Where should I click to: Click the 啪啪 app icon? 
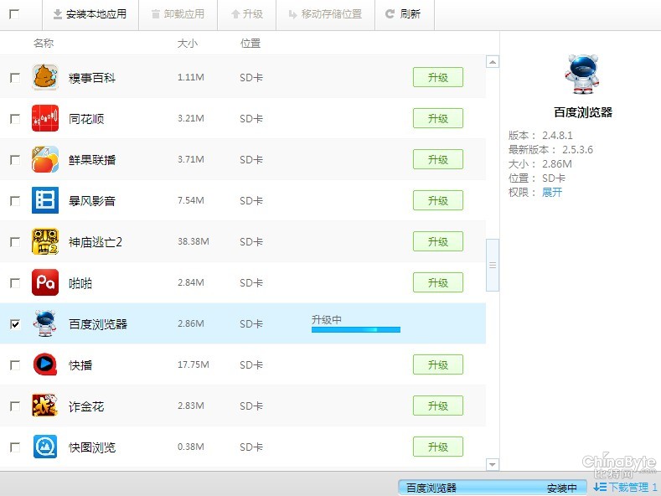tap(45, 282)
